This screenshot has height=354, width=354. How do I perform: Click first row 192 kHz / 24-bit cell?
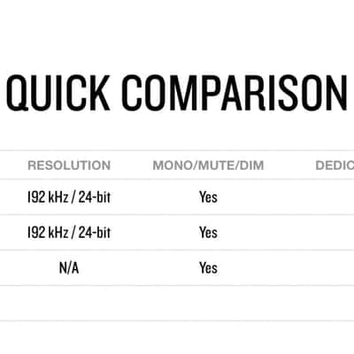(69, 197)
